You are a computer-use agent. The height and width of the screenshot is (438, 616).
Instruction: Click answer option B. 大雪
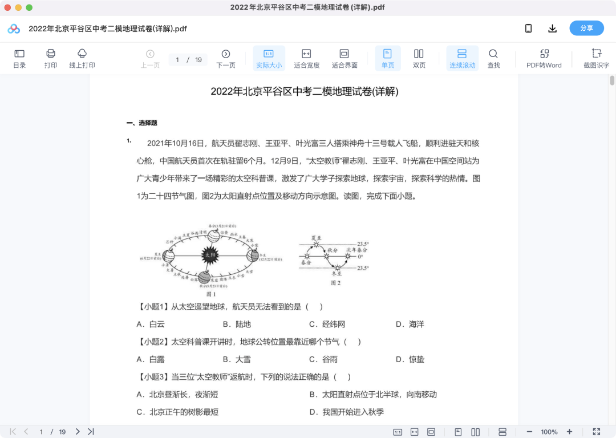coord(237,359)
